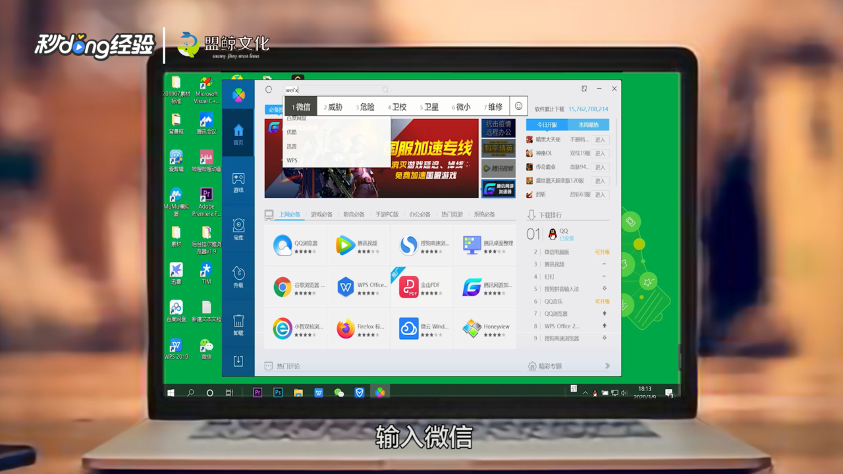Switch to the 热门页游 tab
Viewport: 843px width, 474px height.
coord(452,215)
